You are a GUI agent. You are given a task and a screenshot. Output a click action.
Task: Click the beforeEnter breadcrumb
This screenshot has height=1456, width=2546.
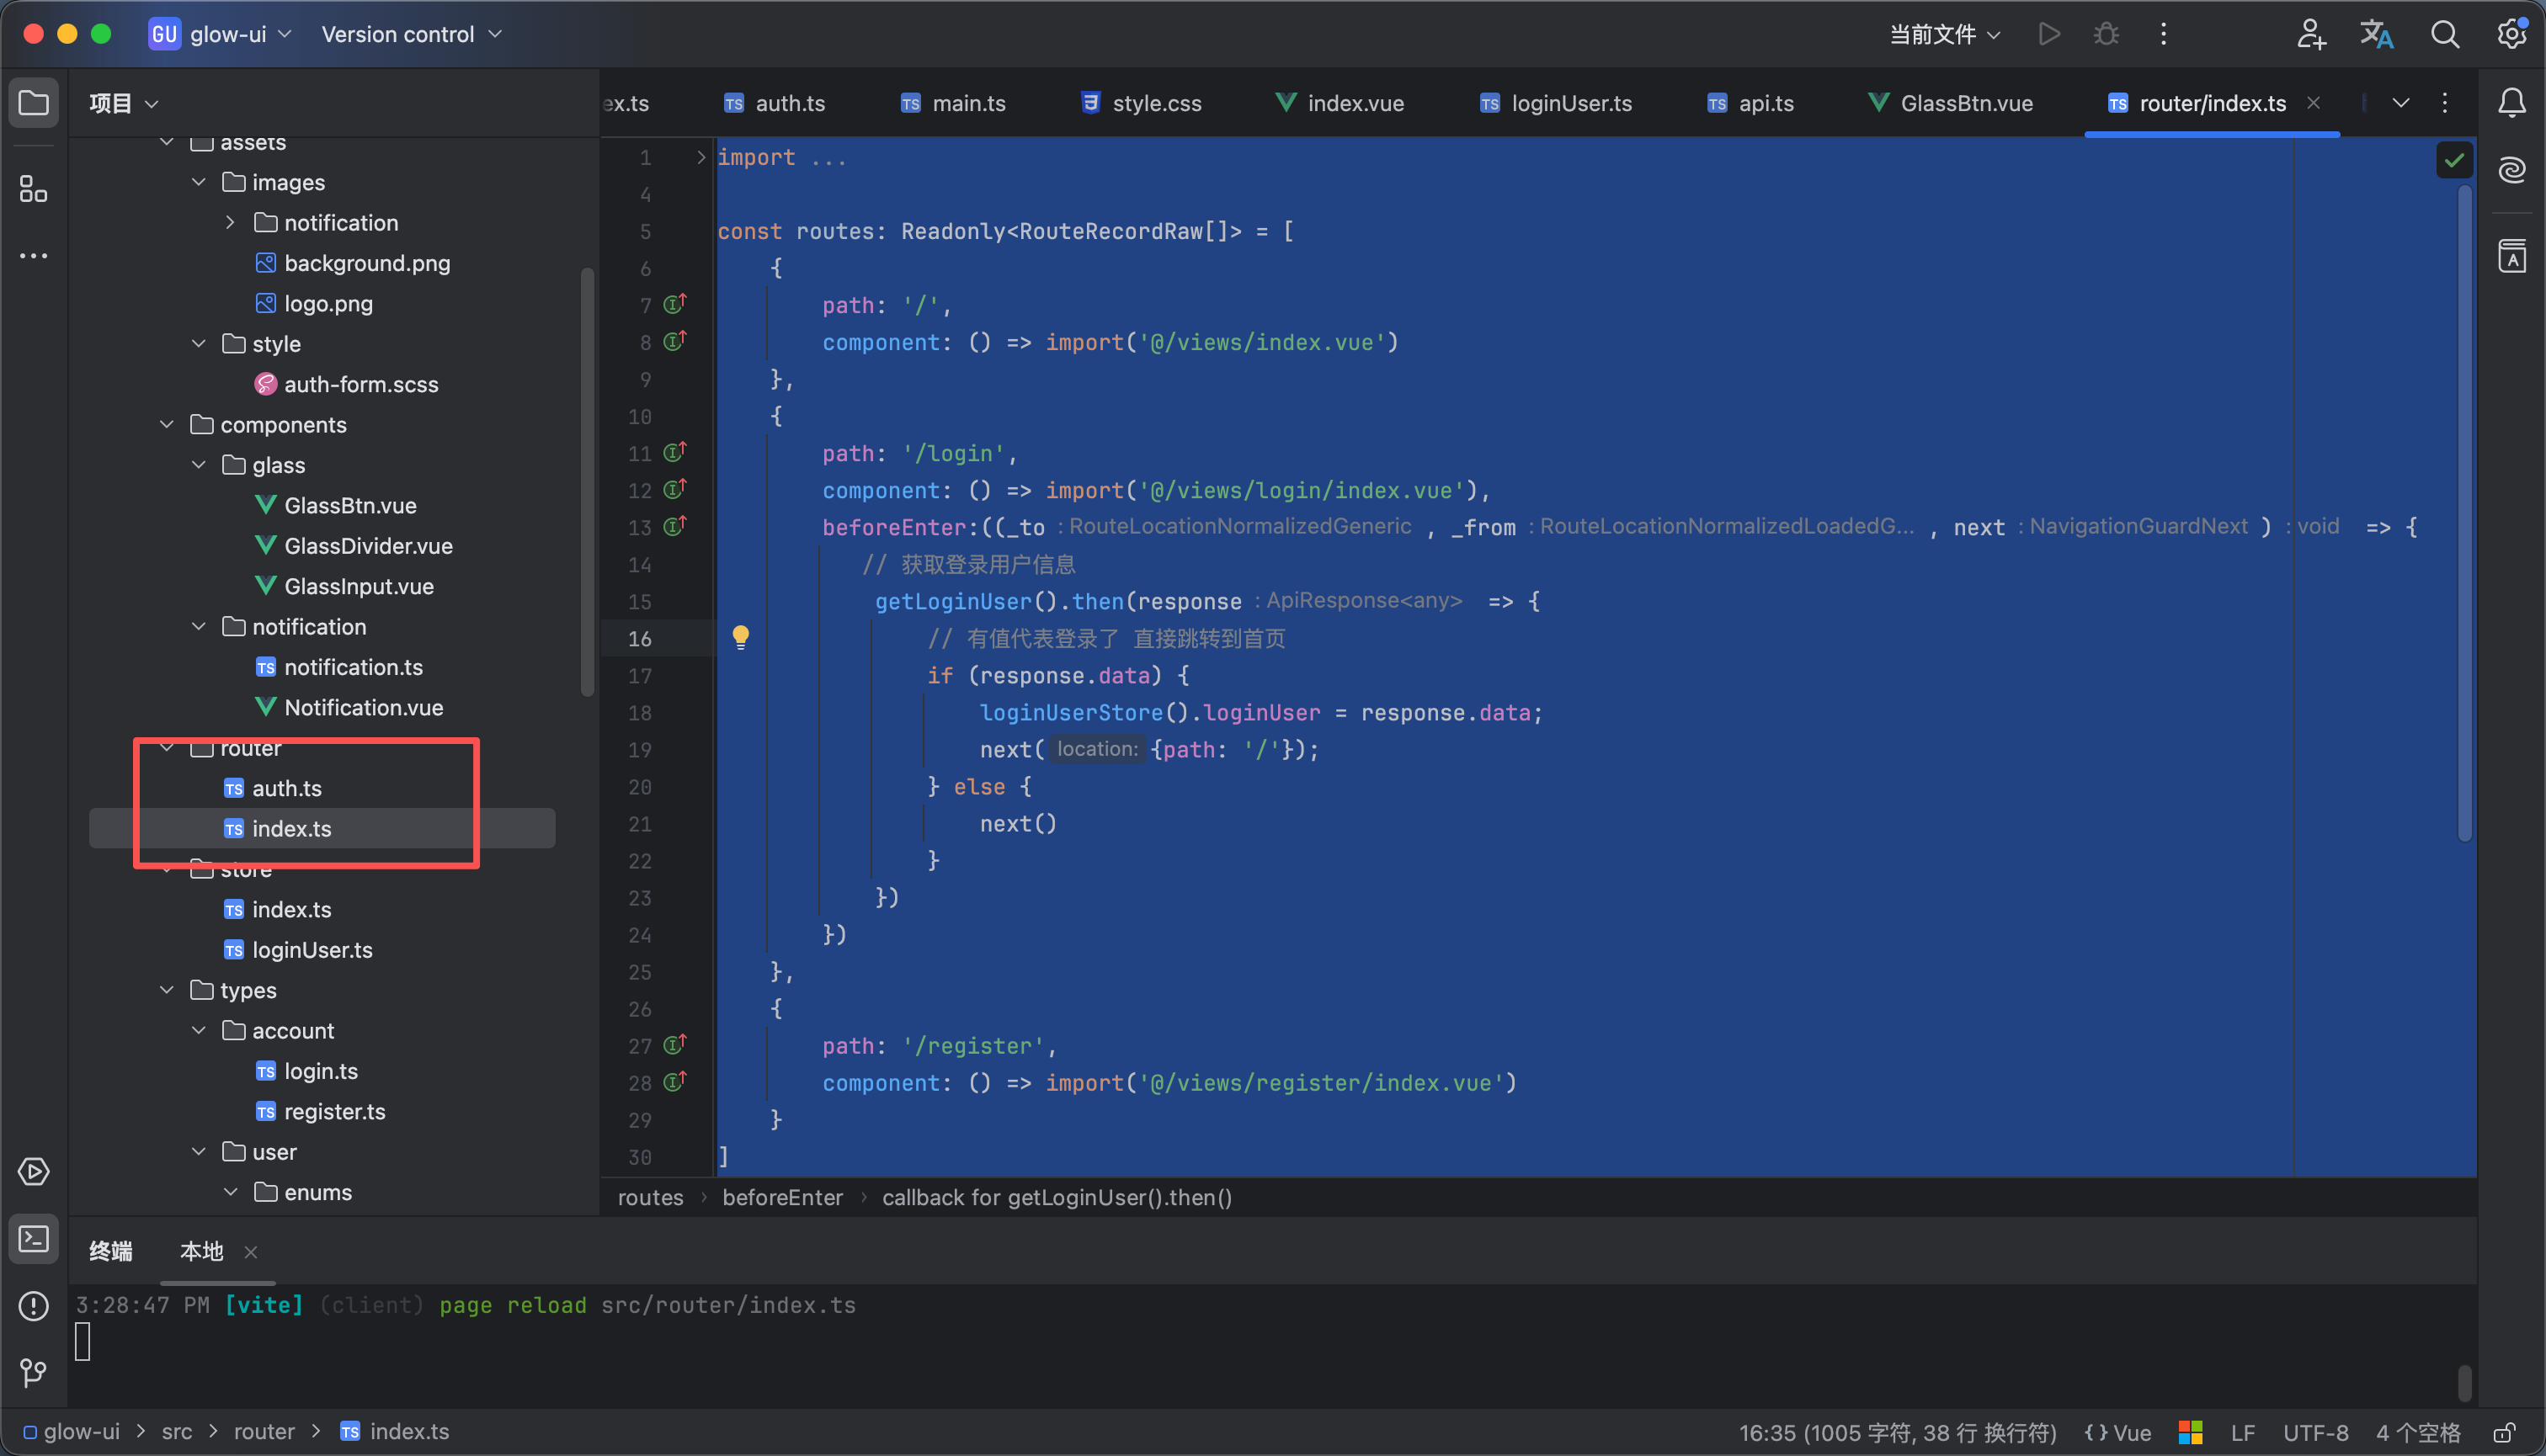point(782,1198)
